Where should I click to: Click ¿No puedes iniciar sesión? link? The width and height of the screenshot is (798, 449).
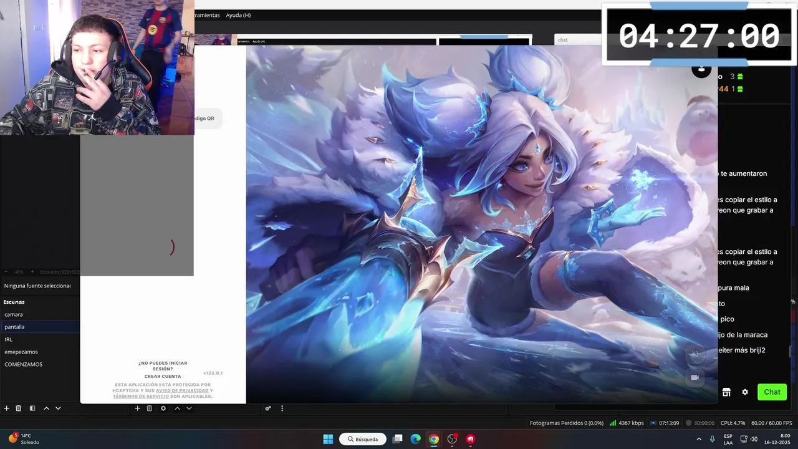(x=163, y=366)
